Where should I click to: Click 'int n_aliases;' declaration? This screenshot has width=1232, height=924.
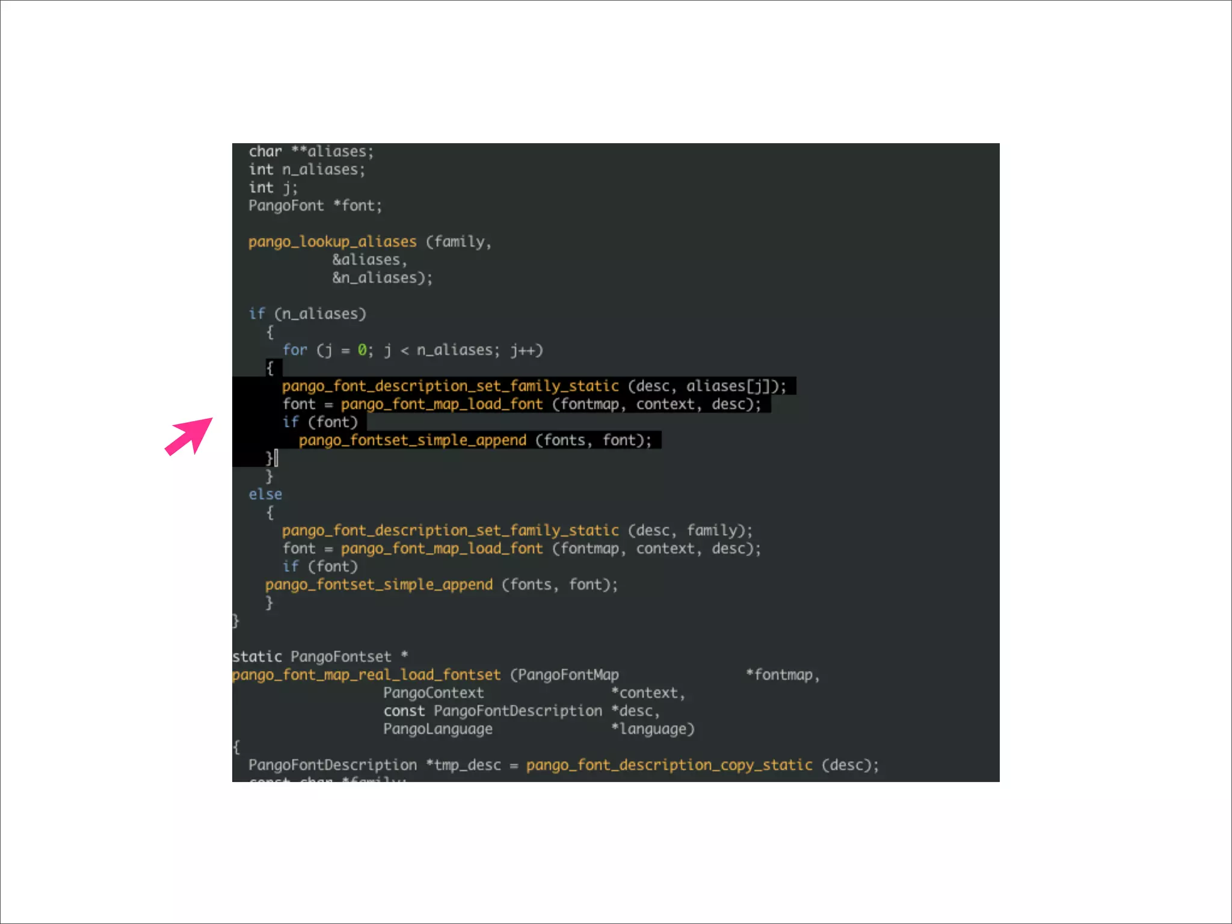pos(307,170)
